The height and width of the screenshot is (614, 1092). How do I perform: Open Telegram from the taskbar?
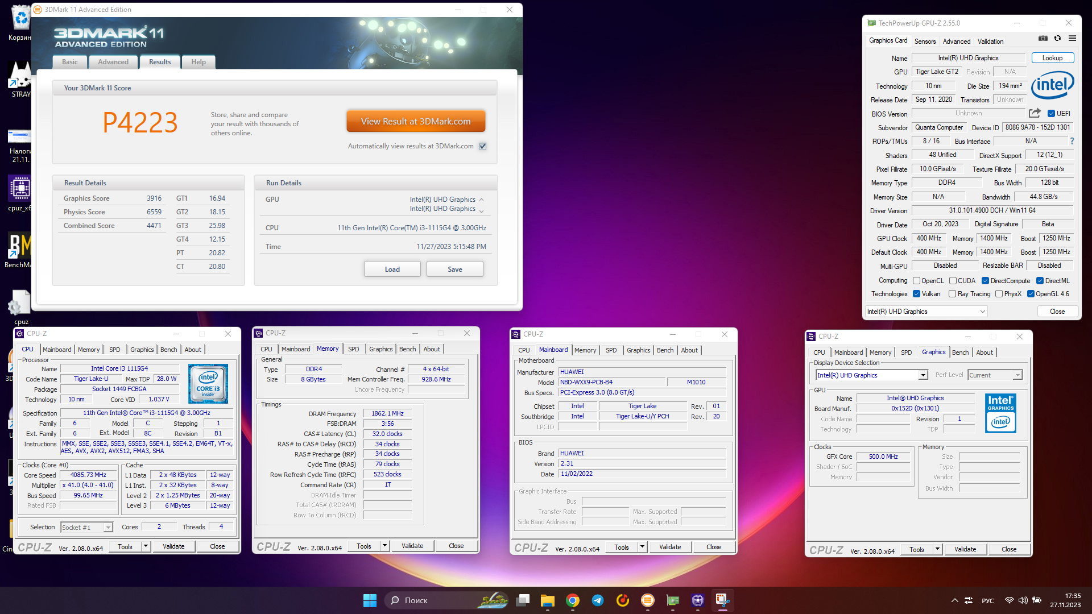coord(598,600)
